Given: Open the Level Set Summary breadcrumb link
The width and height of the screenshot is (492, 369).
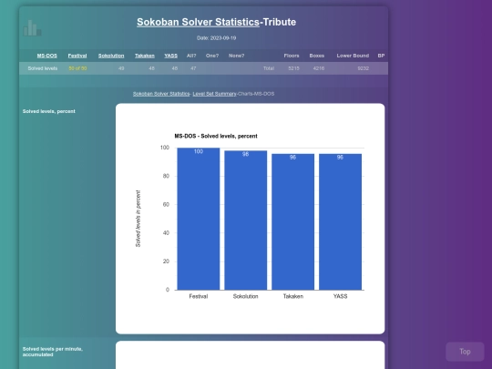Looking at the screenshot, I should tap(214, 94).
